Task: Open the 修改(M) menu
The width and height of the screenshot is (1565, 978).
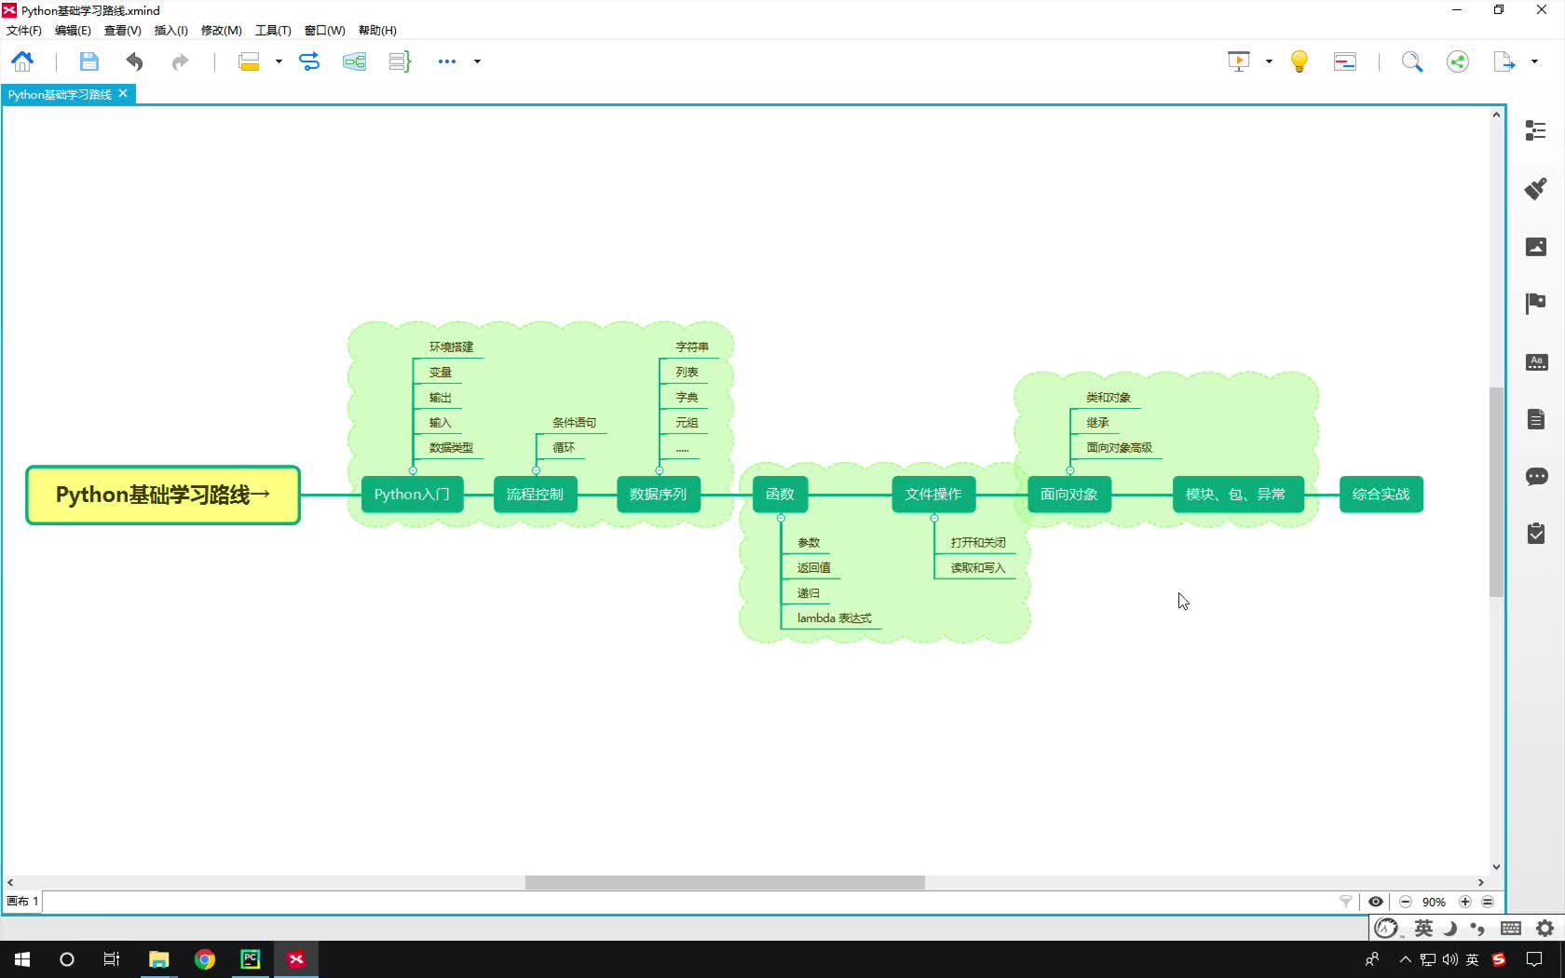Action: [x=221, y=31]
